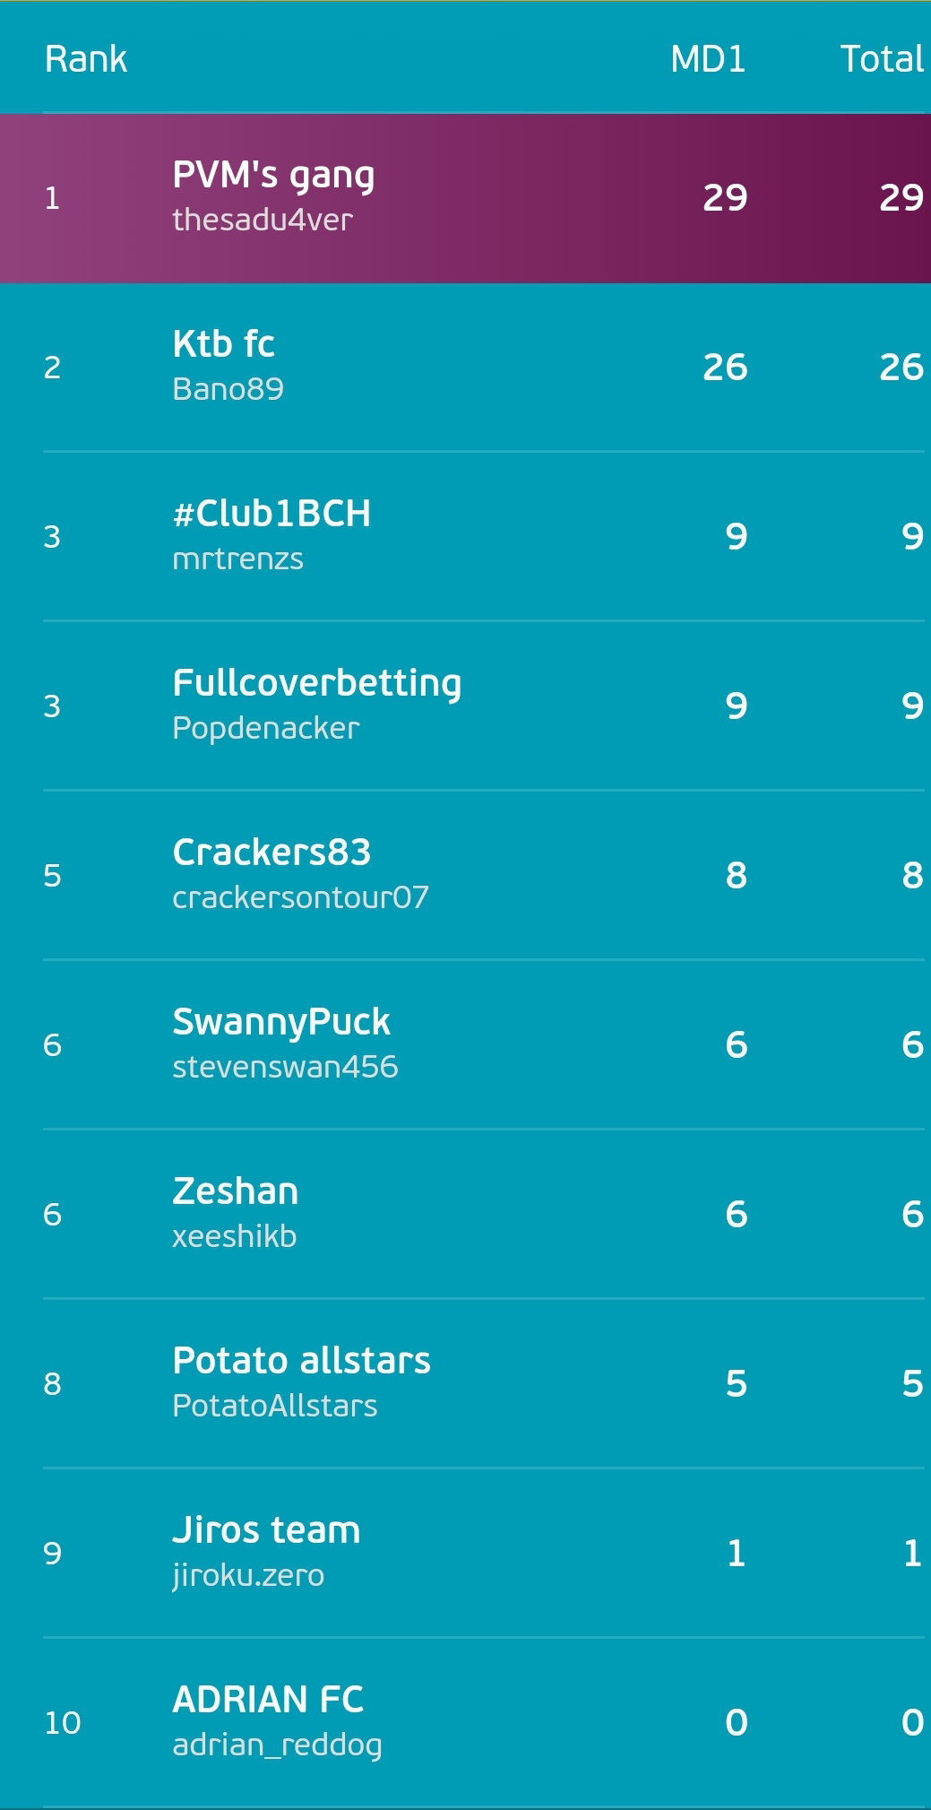View the ADRIAN FC team

pos(465,1722)
